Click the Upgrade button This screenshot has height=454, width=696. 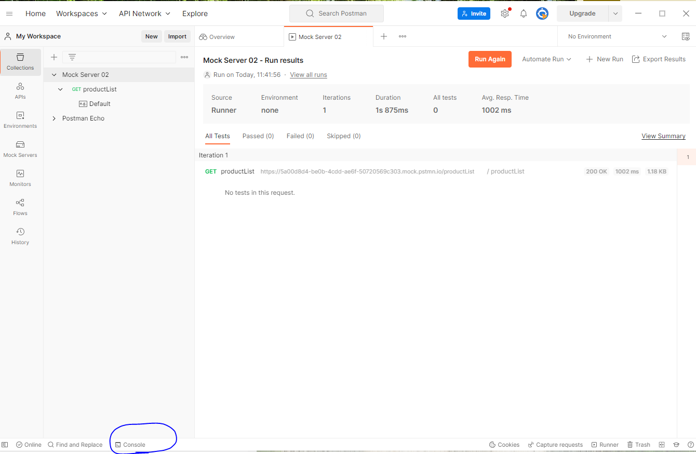582,14
